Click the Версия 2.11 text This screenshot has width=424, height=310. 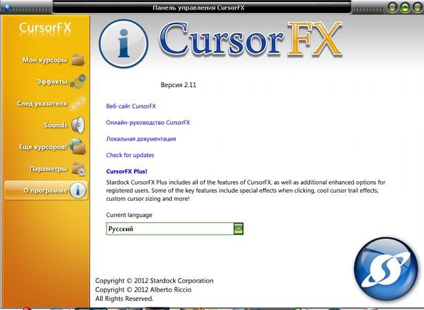tap(179, 85)
